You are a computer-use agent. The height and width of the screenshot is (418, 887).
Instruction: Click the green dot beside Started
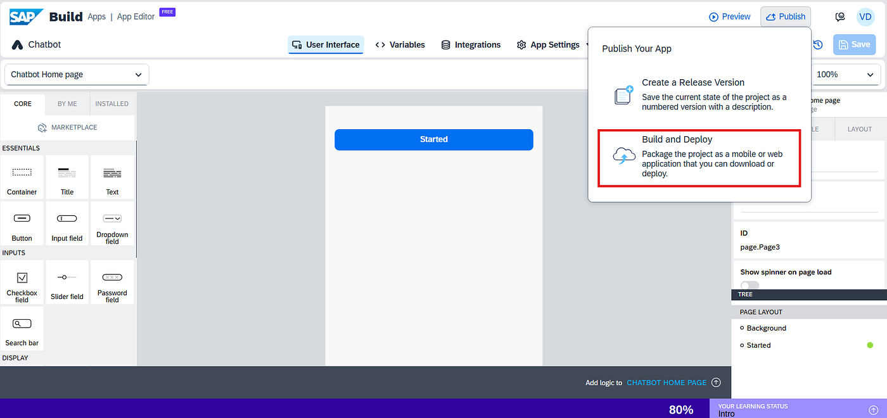click(x=870, y=345)
